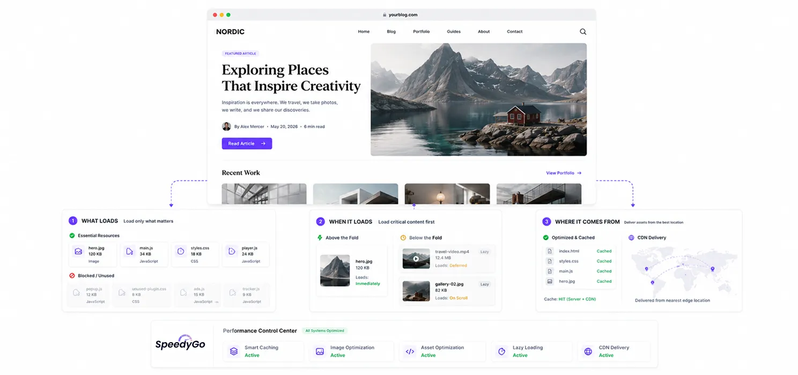Click the Image Optimization picture icon
This screenshot has height=375, width=798.
(320, 351)
